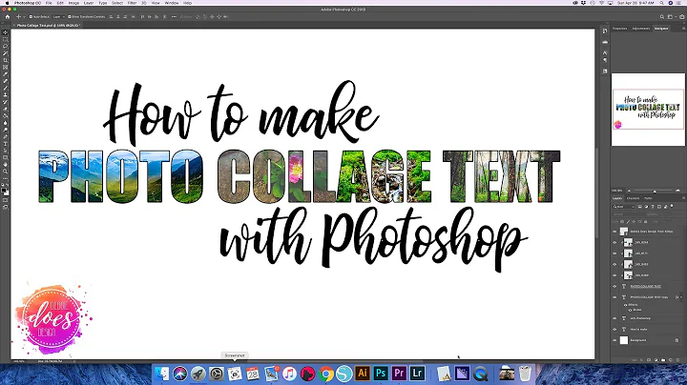Switch to the Adjustments tab
The height and width of the screenshot is (385, 687).
641,29
